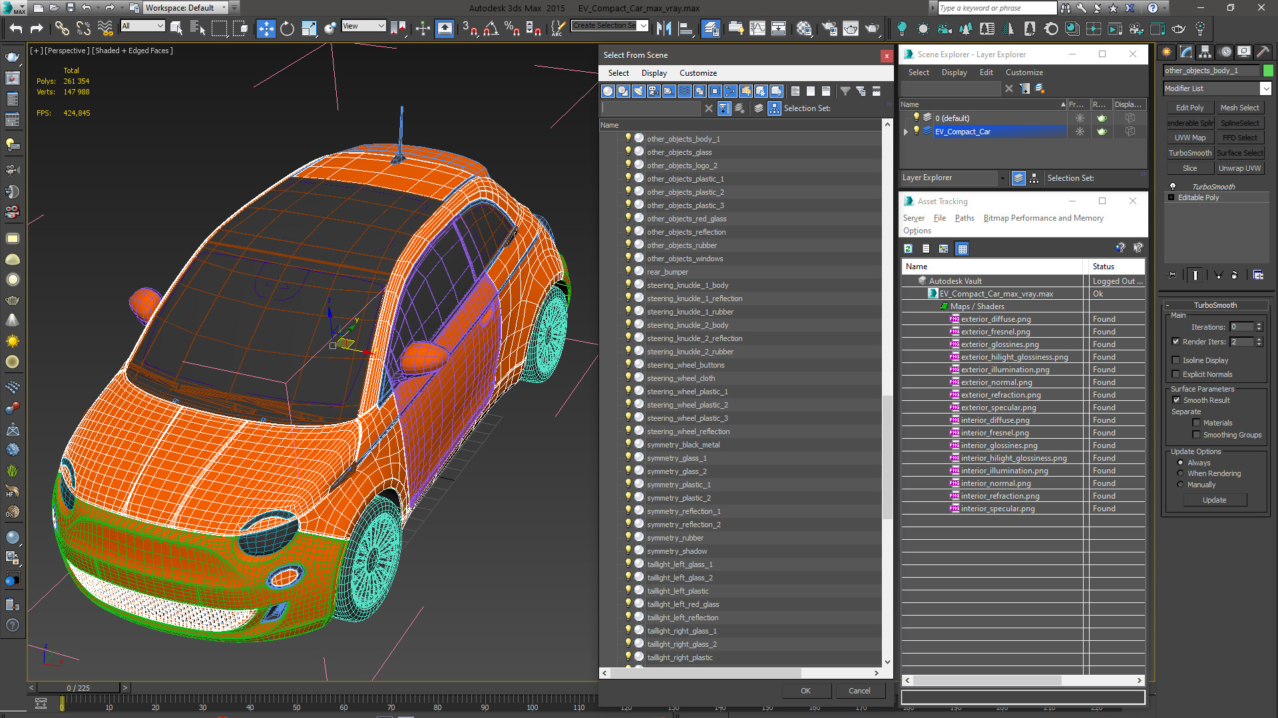Viewport: 1278px width, 718px height.
Task: Click the Unwrap UVW modifier button
Action: [1239, 168]
